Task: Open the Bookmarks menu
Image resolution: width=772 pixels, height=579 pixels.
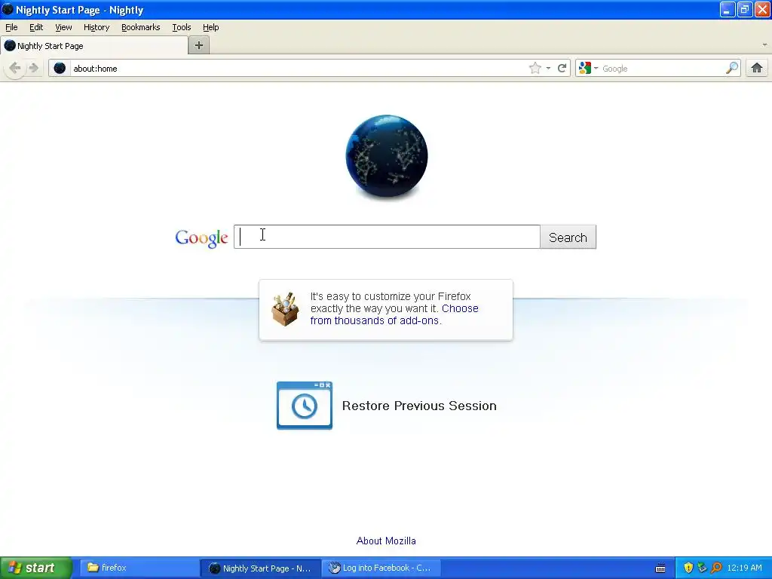Action: [x=140, y=27]
